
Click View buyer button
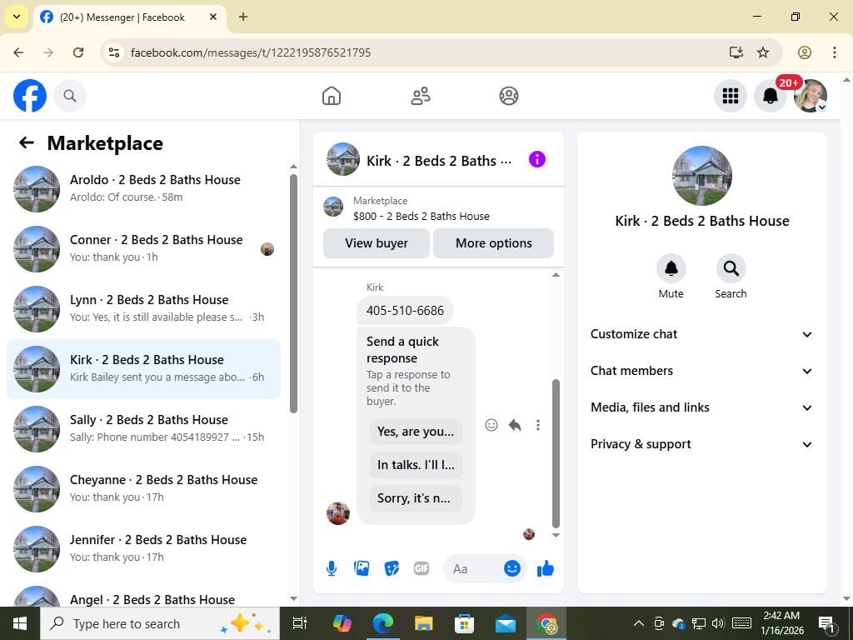click(377, 243)
